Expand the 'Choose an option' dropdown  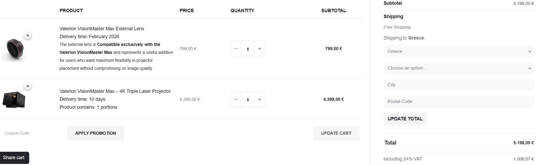coord(458,68)
